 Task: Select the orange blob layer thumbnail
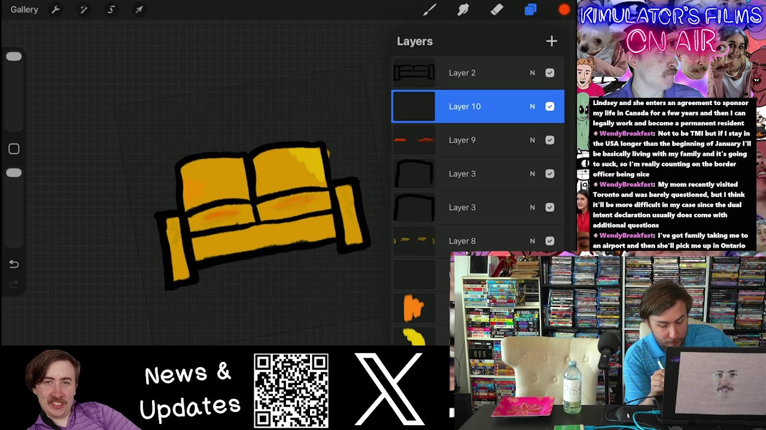pos(414,308)
